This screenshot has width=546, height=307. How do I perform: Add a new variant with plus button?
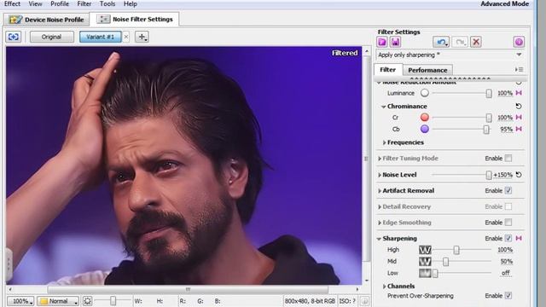click(x=142, y=37)
